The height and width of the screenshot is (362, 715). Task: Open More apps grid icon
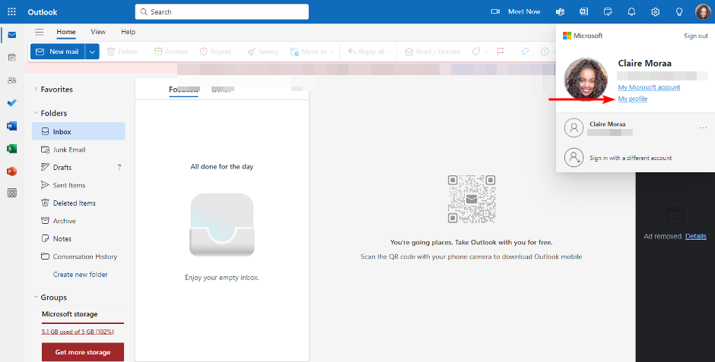coord(12,193)
